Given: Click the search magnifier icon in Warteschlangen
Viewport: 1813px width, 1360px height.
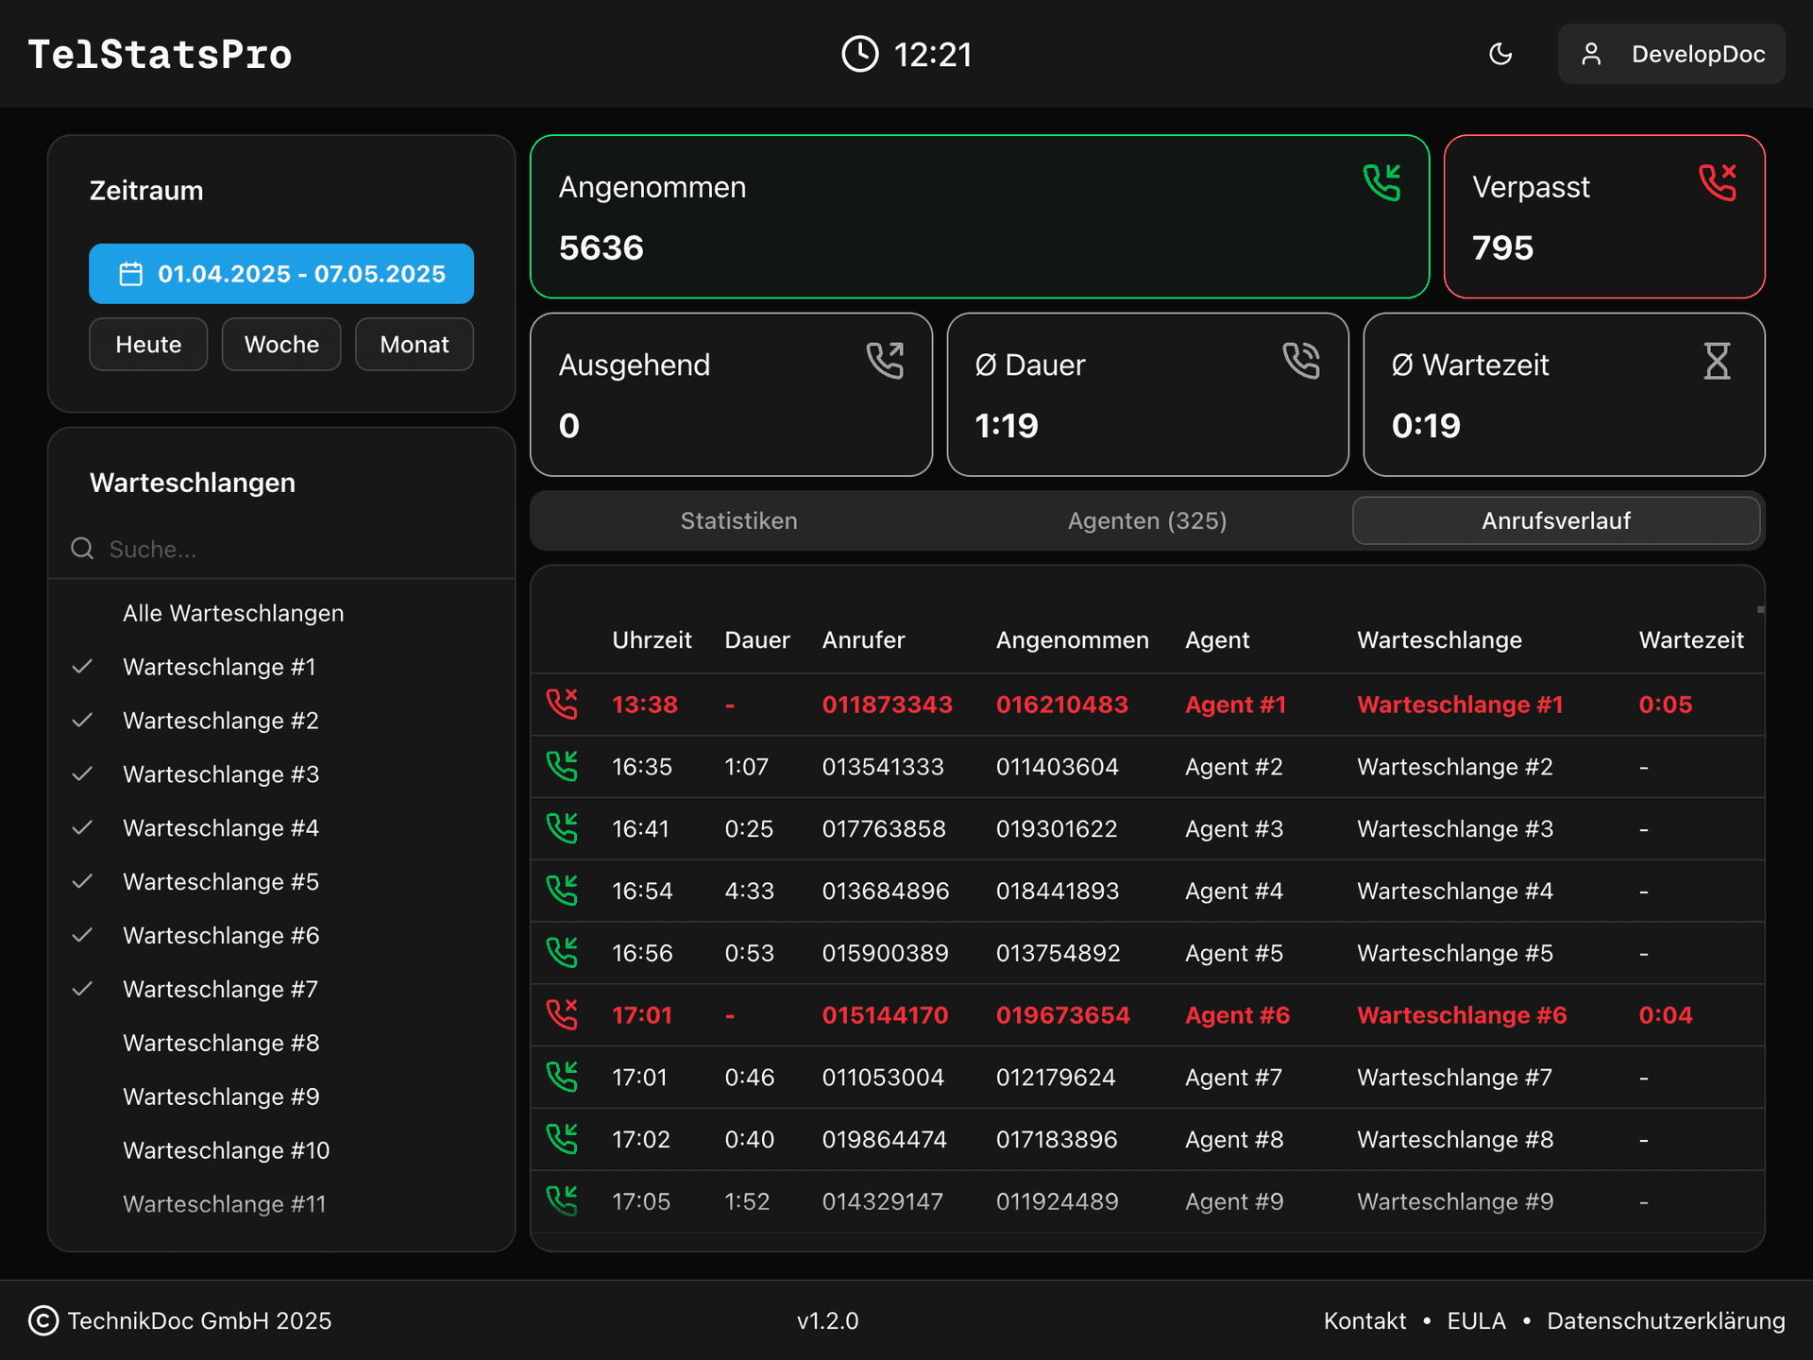Looking at the screenshot, I should coord(83,549).
